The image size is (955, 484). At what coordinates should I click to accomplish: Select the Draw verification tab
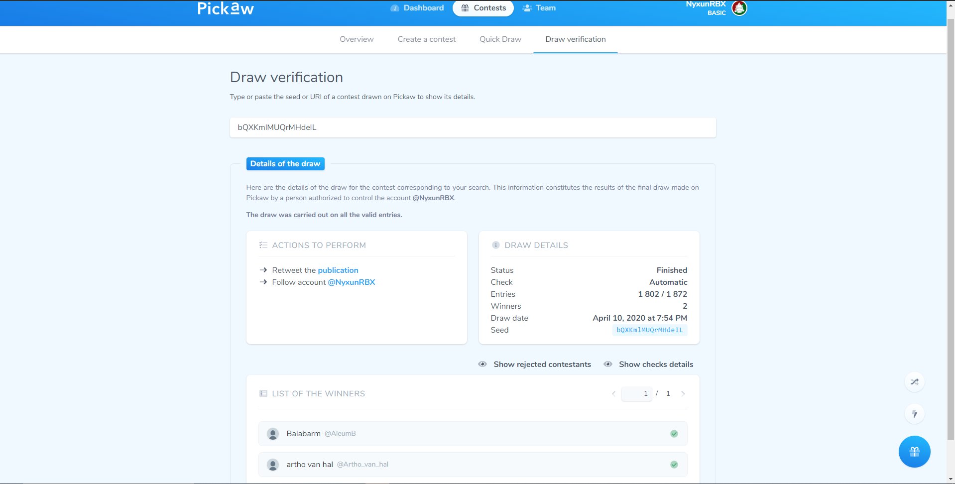click(x=576, y=39)
